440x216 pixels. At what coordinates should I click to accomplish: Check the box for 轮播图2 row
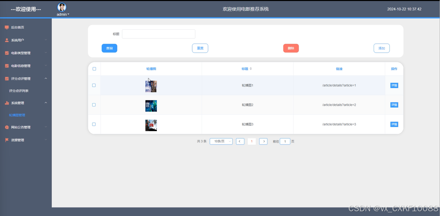(94, 105)
